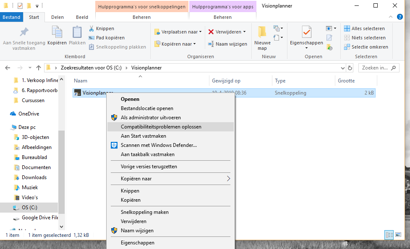Click Snelkoppeling plakken in ribbon
410x249 pixels.
pos(117,47)
